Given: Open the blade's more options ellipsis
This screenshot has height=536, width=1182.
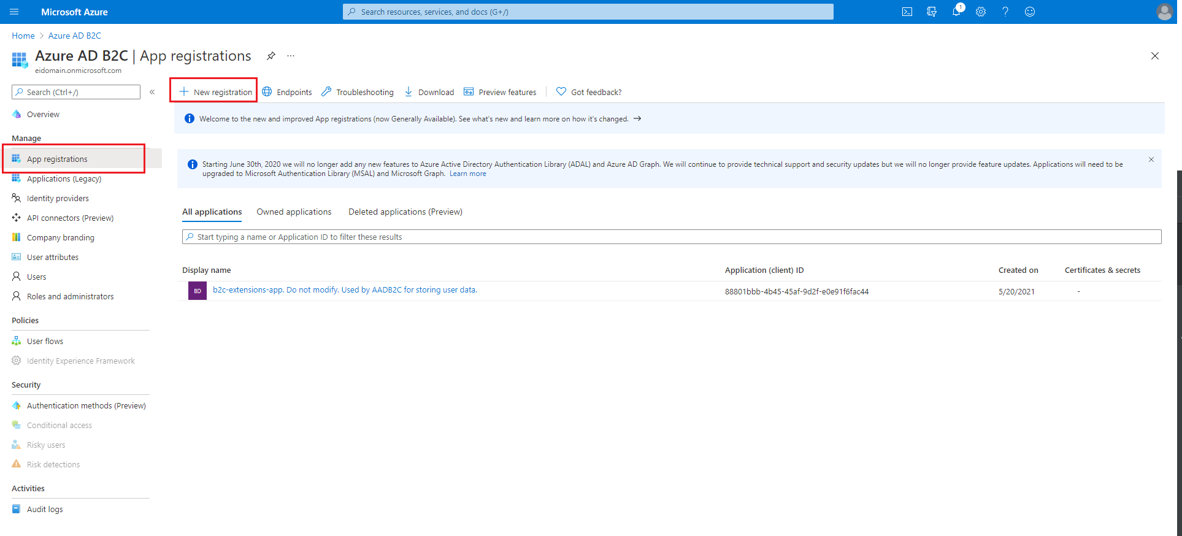Looking at the screenshot, I should [x=291, y=56].
